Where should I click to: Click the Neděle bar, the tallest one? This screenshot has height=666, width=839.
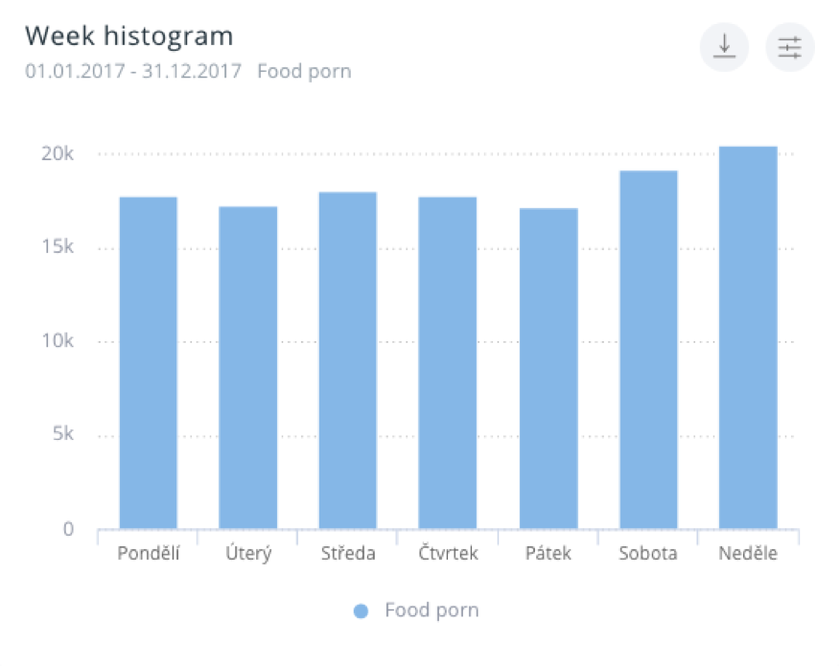pos(748,337)
